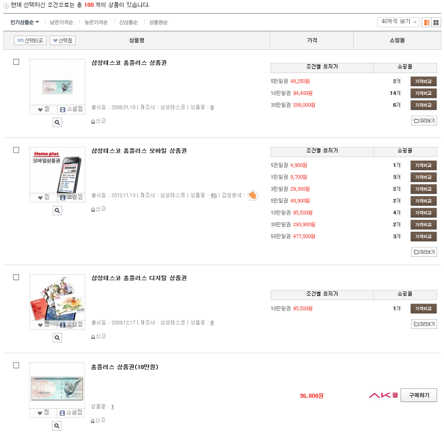Open emotion analysis pentagon icon
Screen dimensions: 444x432
[253, 195]
